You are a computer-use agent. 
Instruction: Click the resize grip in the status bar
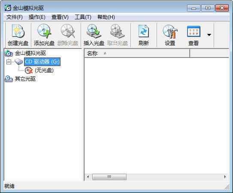click(x=227, y=187)
